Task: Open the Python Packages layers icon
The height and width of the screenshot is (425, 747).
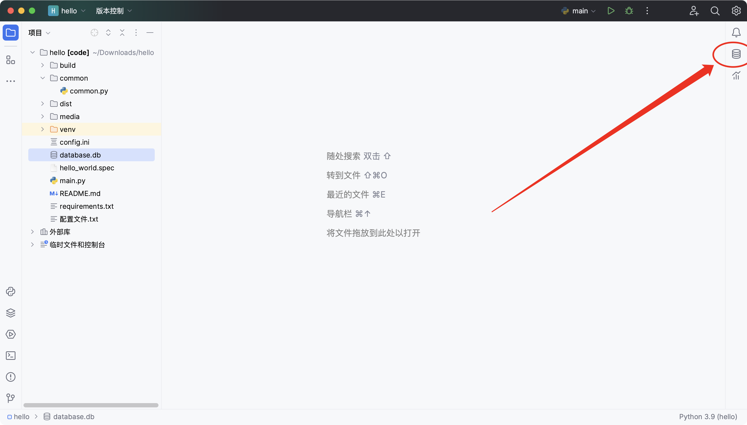Action: 10,313
